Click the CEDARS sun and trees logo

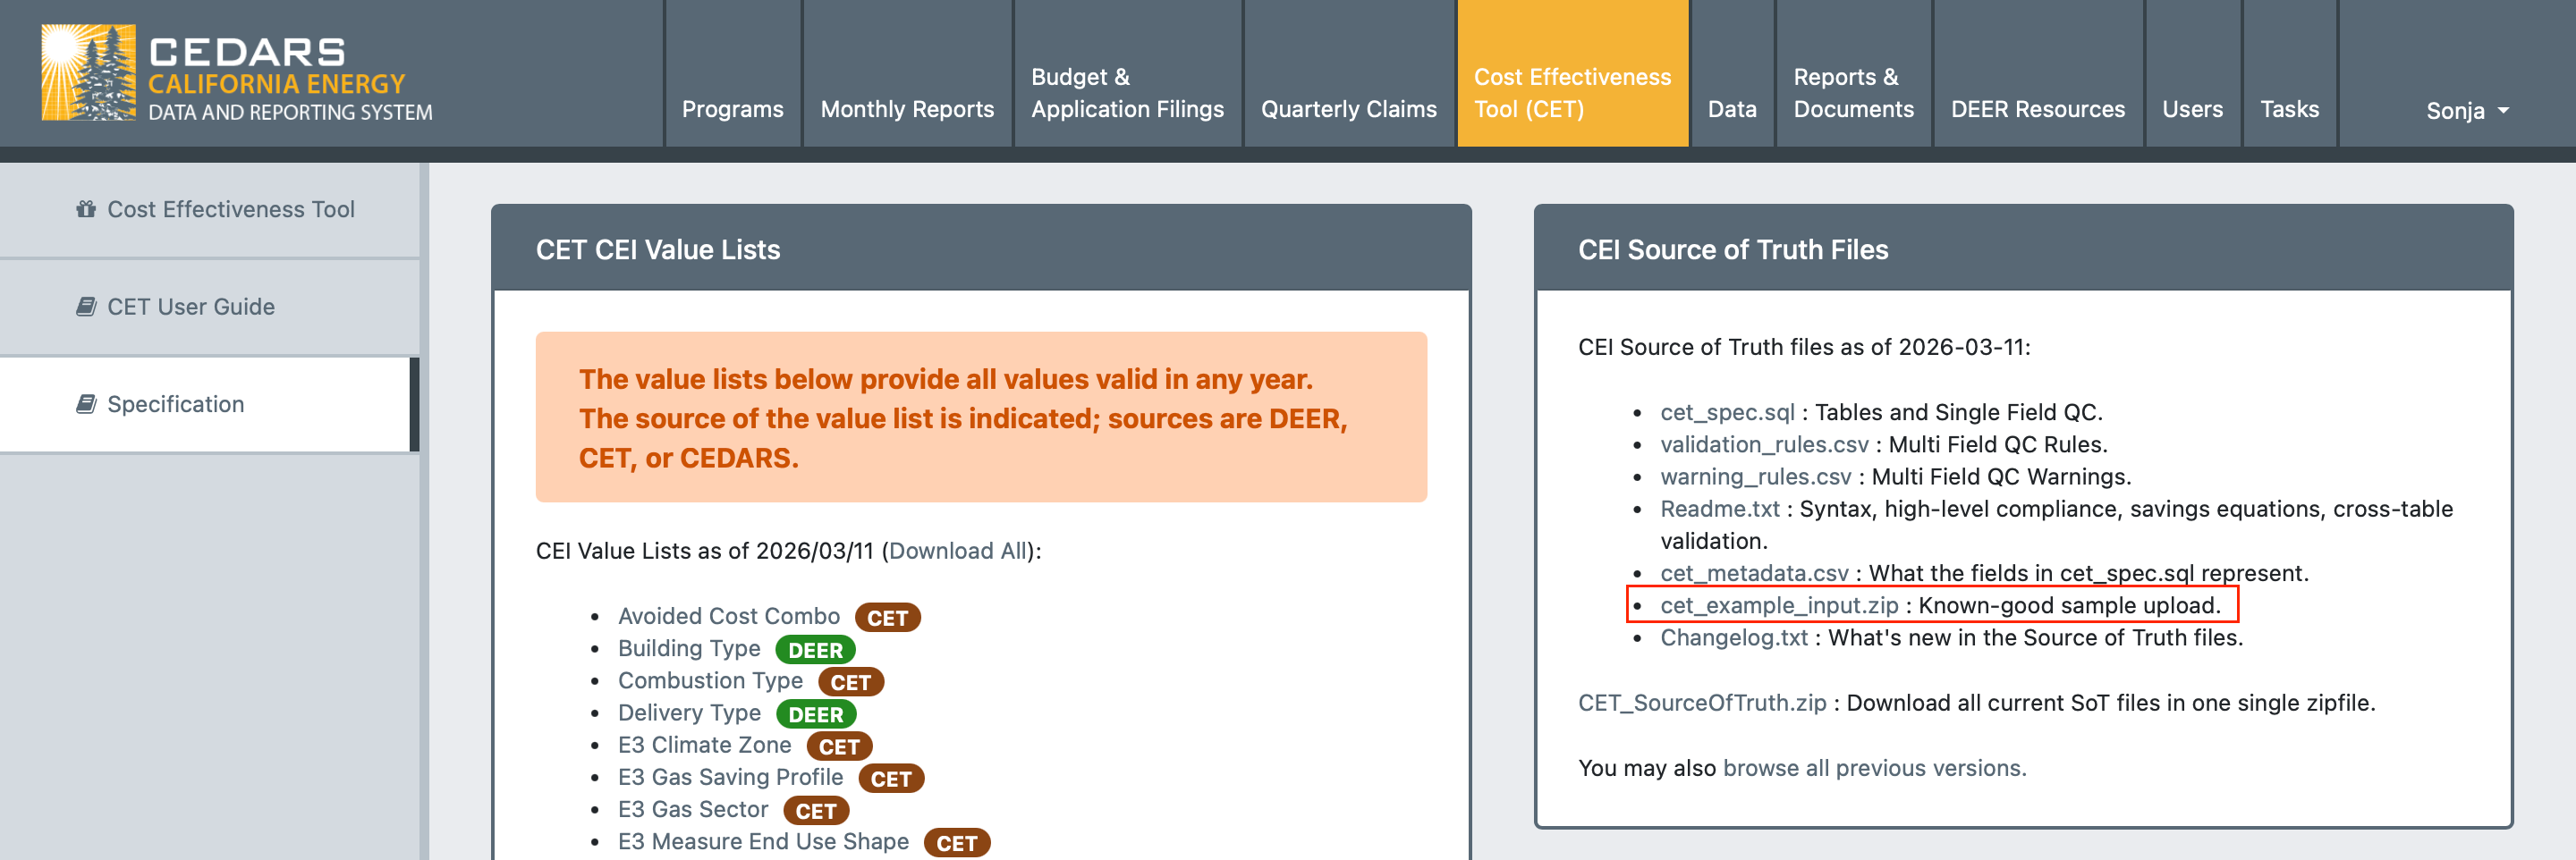(x=88, y=72)
